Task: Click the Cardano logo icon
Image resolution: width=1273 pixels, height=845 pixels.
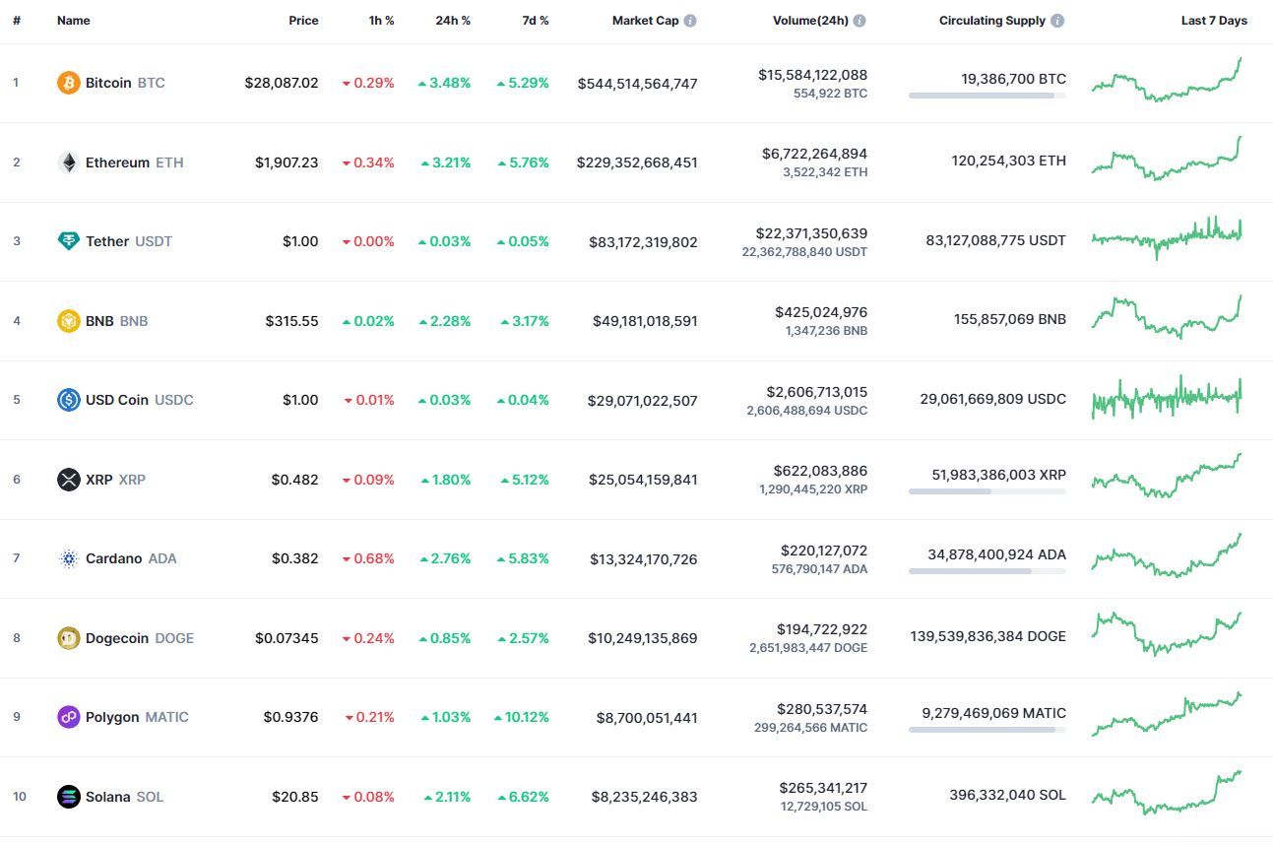Action: coord(68,558)
